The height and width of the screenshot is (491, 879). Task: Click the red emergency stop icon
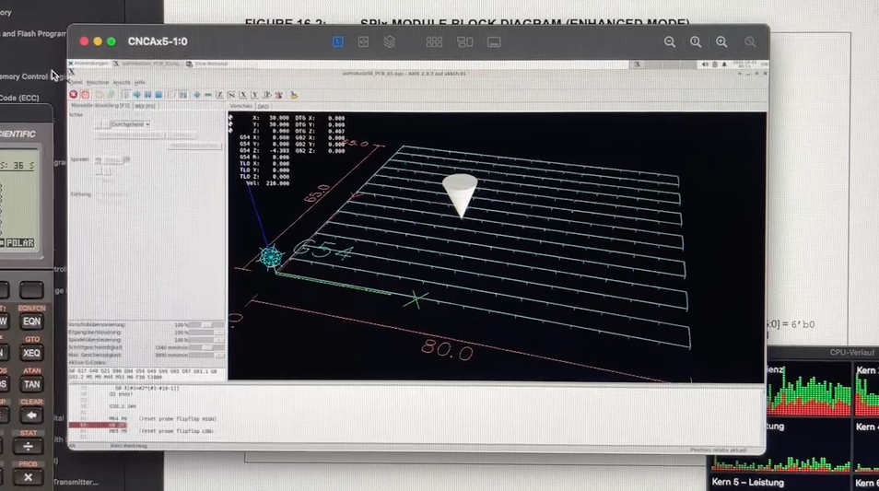point(74,94)
